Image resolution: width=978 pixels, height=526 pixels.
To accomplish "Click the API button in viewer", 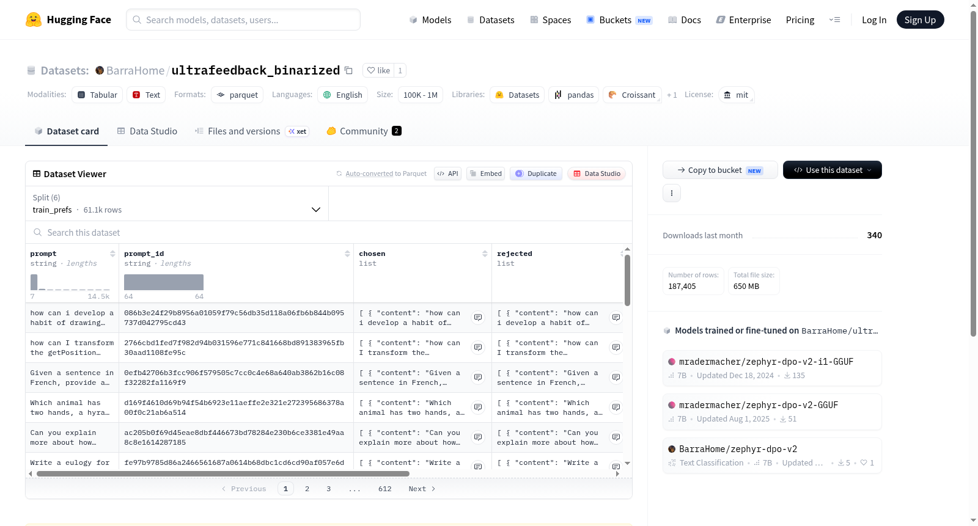I will click(x=447, y=174).
